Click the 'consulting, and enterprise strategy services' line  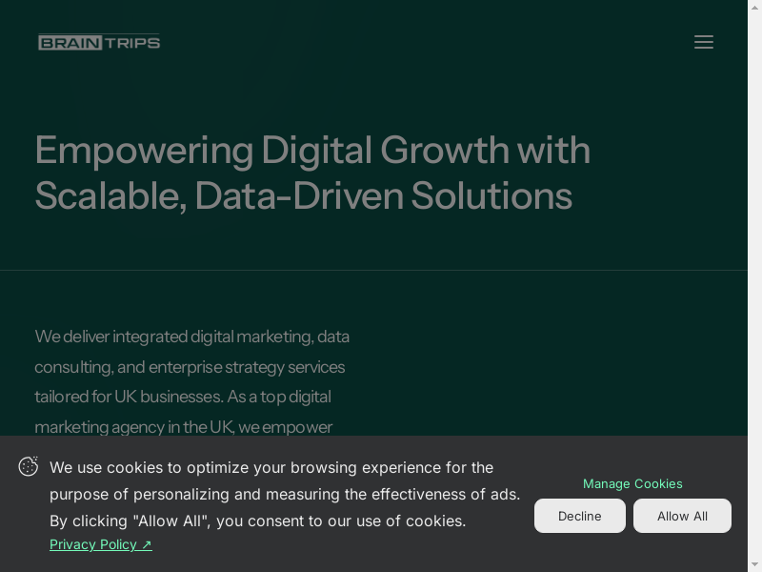click(x=190, y=367)
